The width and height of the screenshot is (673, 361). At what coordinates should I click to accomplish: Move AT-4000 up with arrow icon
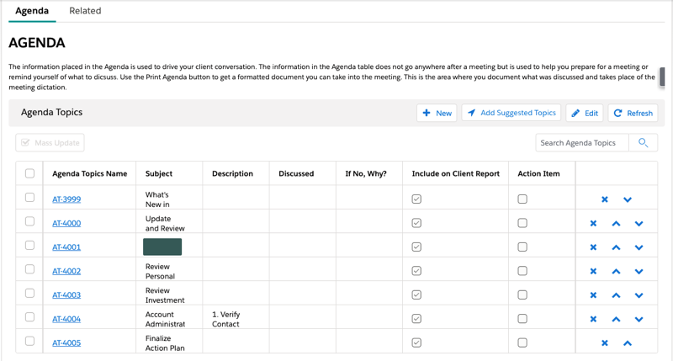(616, 224)
